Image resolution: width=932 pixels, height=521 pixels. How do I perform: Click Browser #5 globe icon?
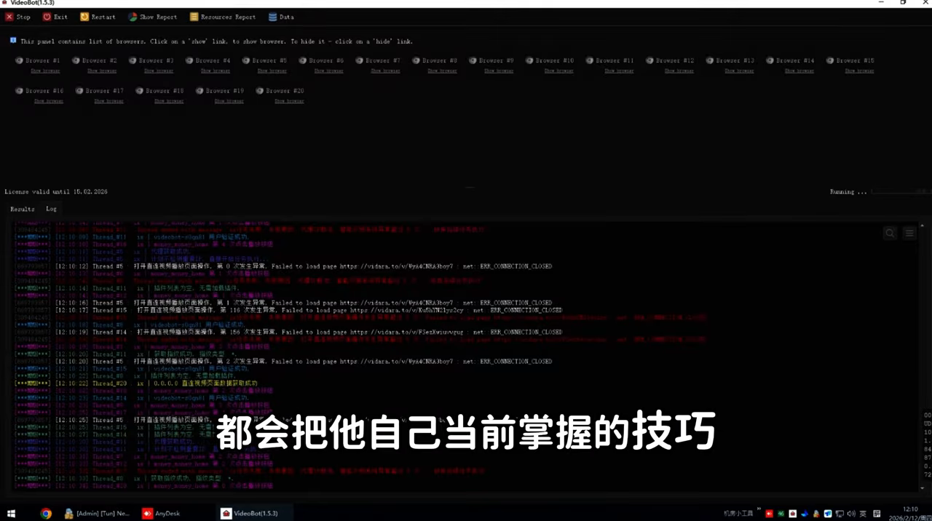[x=246, y=60]
